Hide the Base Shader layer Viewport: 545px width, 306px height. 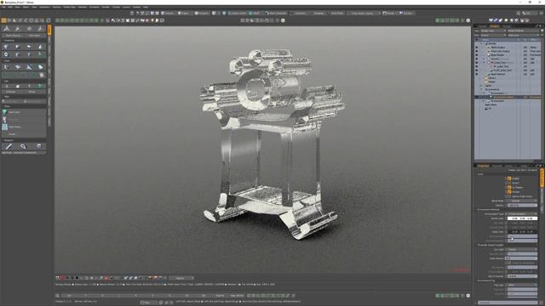[477, 54]
